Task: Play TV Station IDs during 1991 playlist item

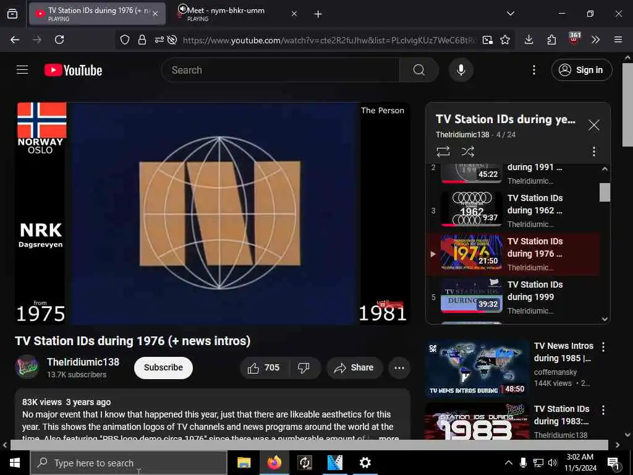Action: 513,174
